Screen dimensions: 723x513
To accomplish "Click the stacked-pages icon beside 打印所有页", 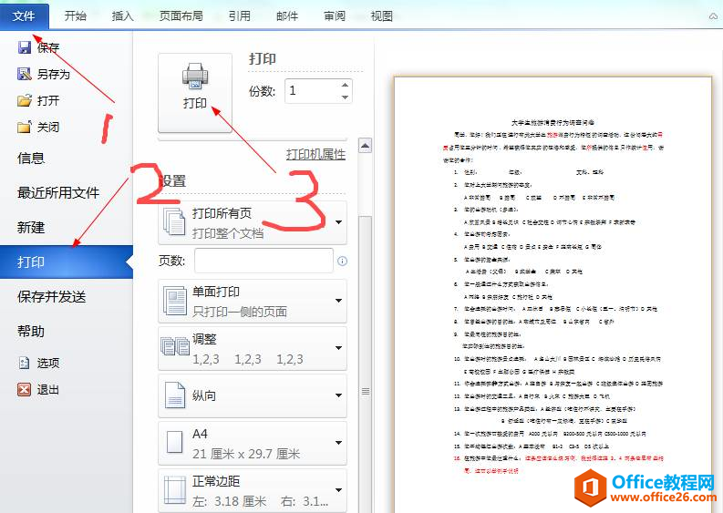I will [x=174, y=221].
